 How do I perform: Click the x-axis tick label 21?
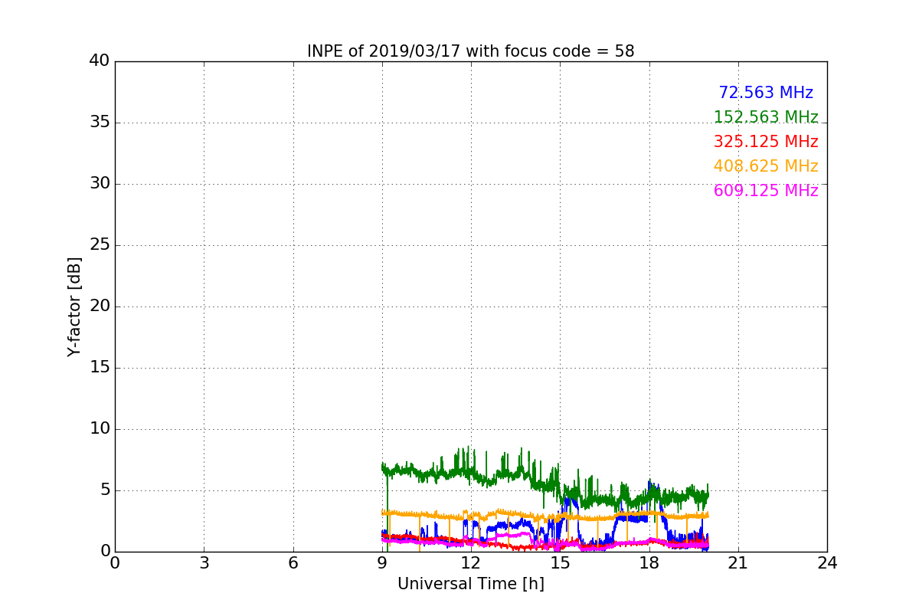738,563
